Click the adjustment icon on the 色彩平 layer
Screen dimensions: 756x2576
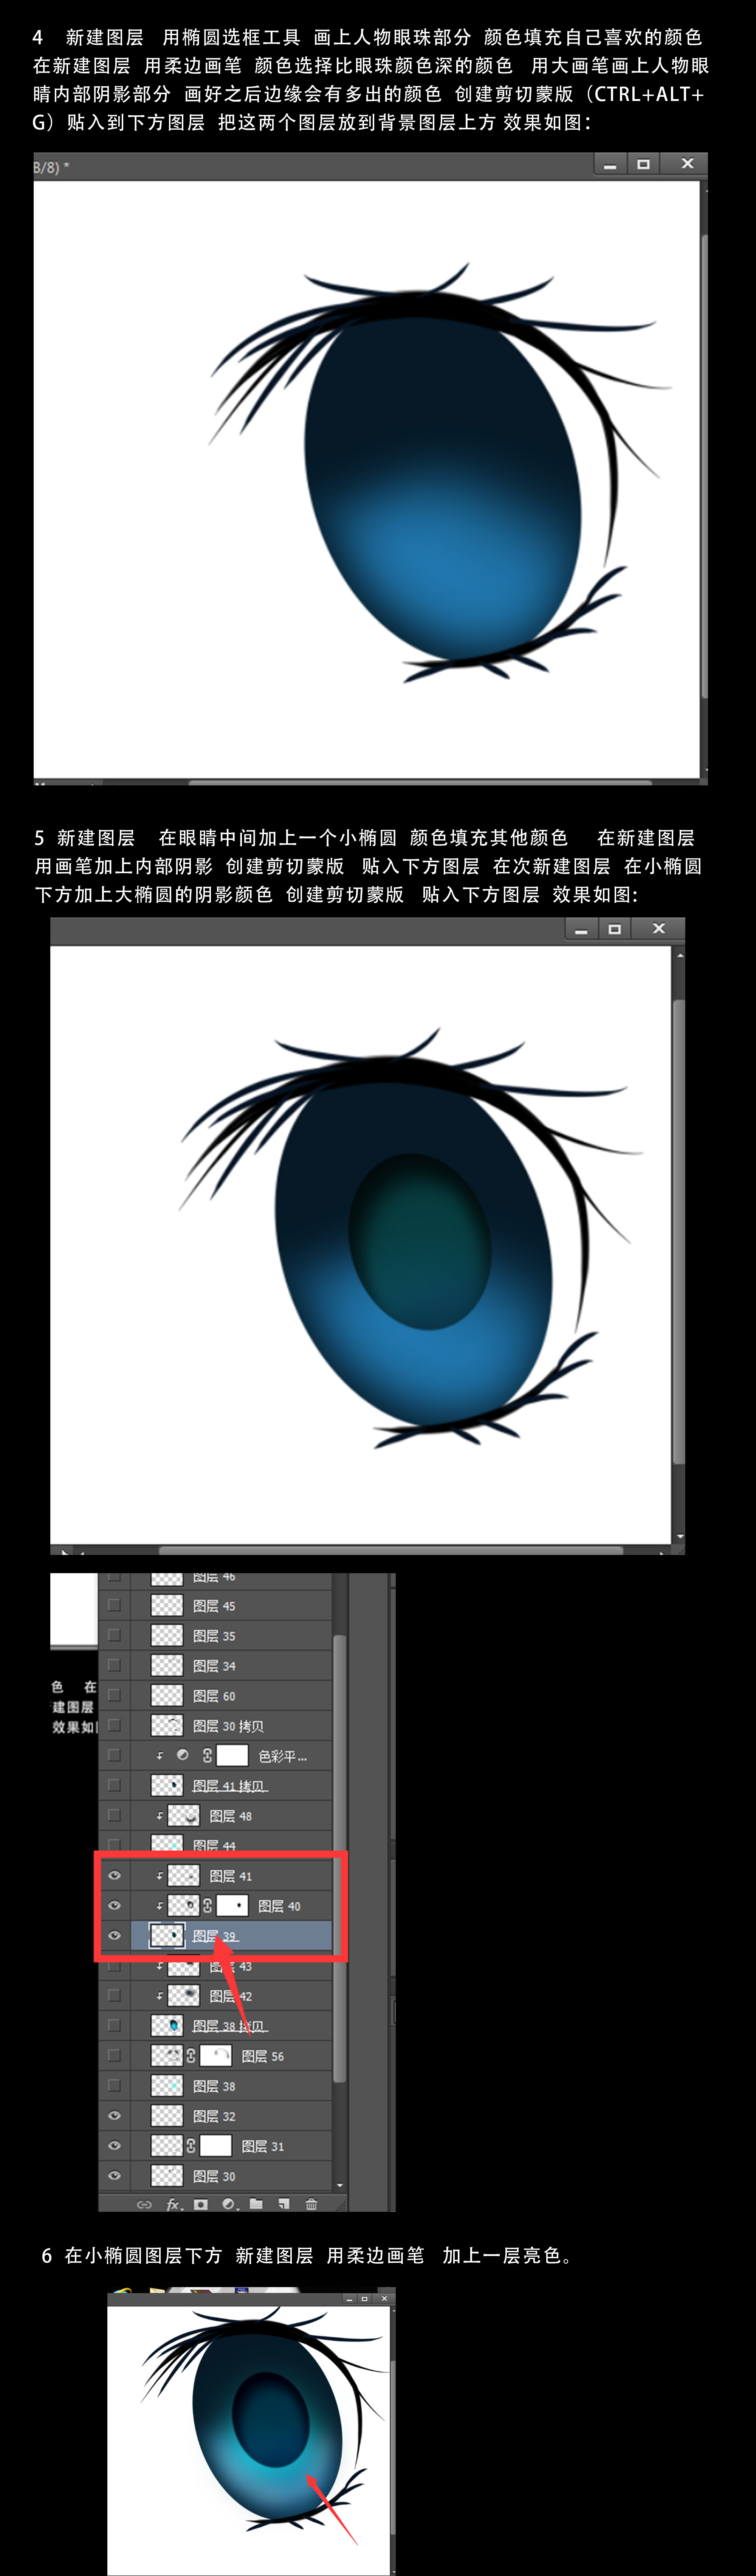[x=183, y=1755]
